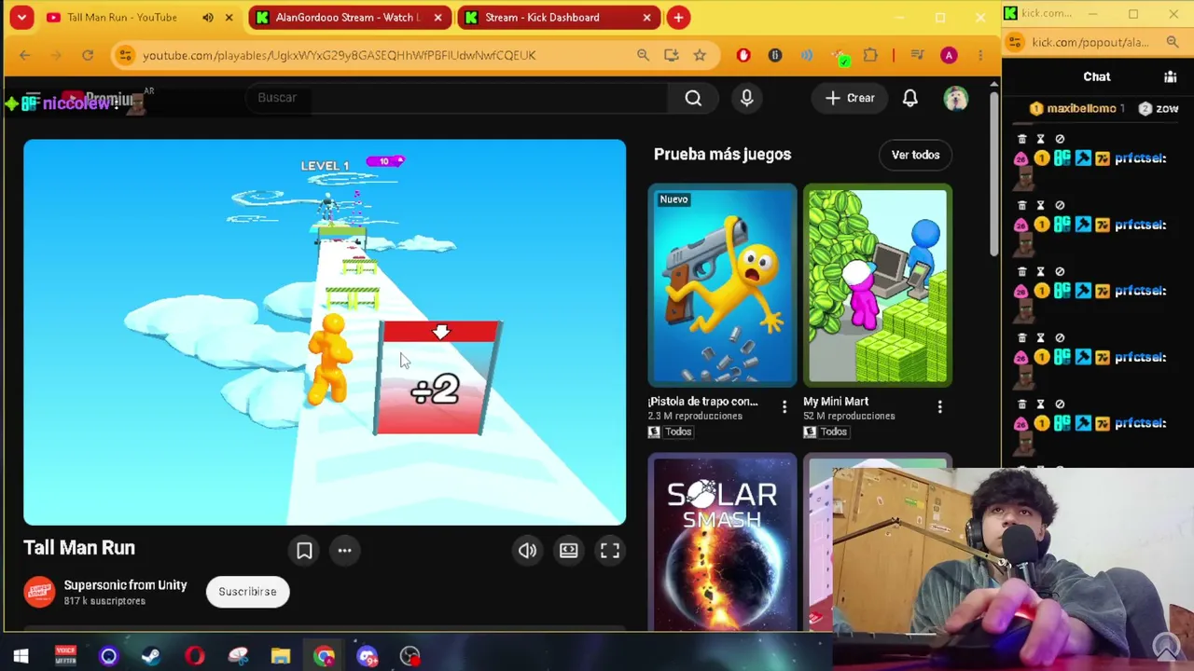The height and width of the screenshot is (671, 1194).
Task: Click the Crear button
Action: click(850, 98)
